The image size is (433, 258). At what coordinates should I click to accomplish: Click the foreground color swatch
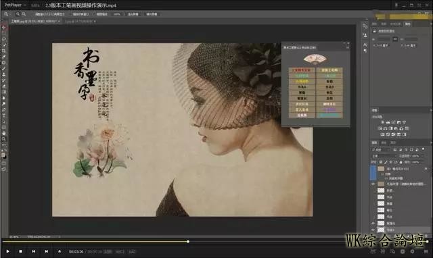(3, 155)
